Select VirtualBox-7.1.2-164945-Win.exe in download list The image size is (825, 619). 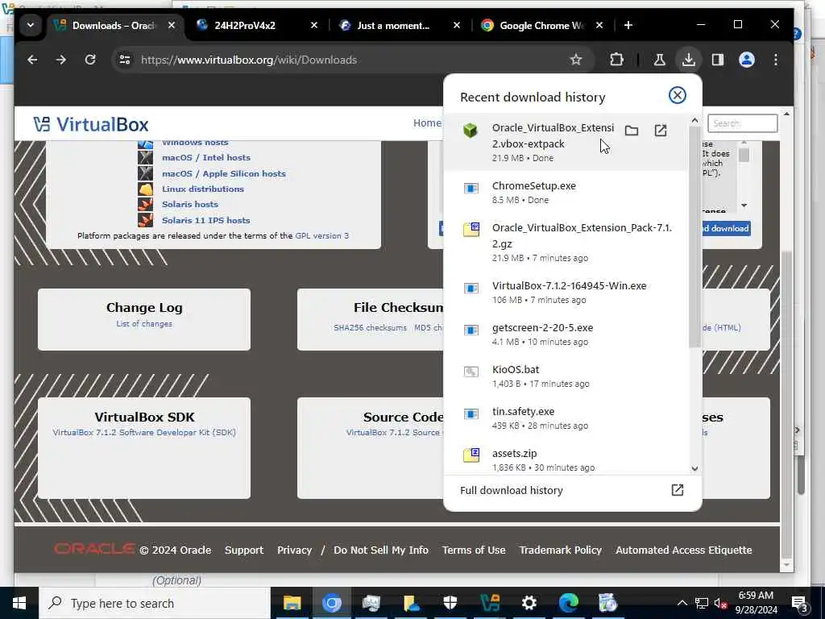click(x=566, y=292)
